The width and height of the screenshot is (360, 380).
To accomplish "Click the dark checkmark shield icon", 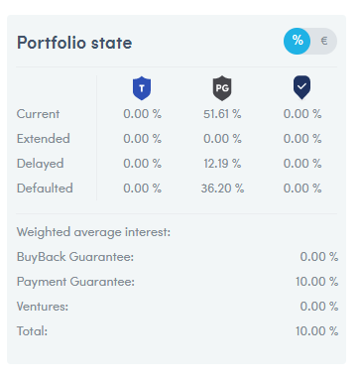I will click(301, 87).
